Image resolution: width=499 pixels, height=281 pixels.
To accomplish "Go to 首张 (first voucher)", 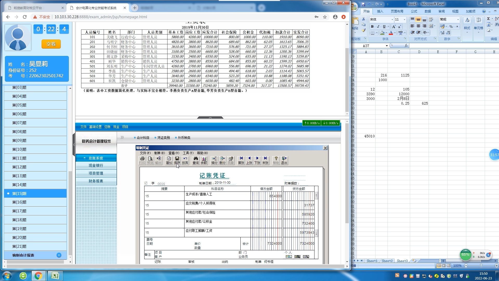I will 241,160.
